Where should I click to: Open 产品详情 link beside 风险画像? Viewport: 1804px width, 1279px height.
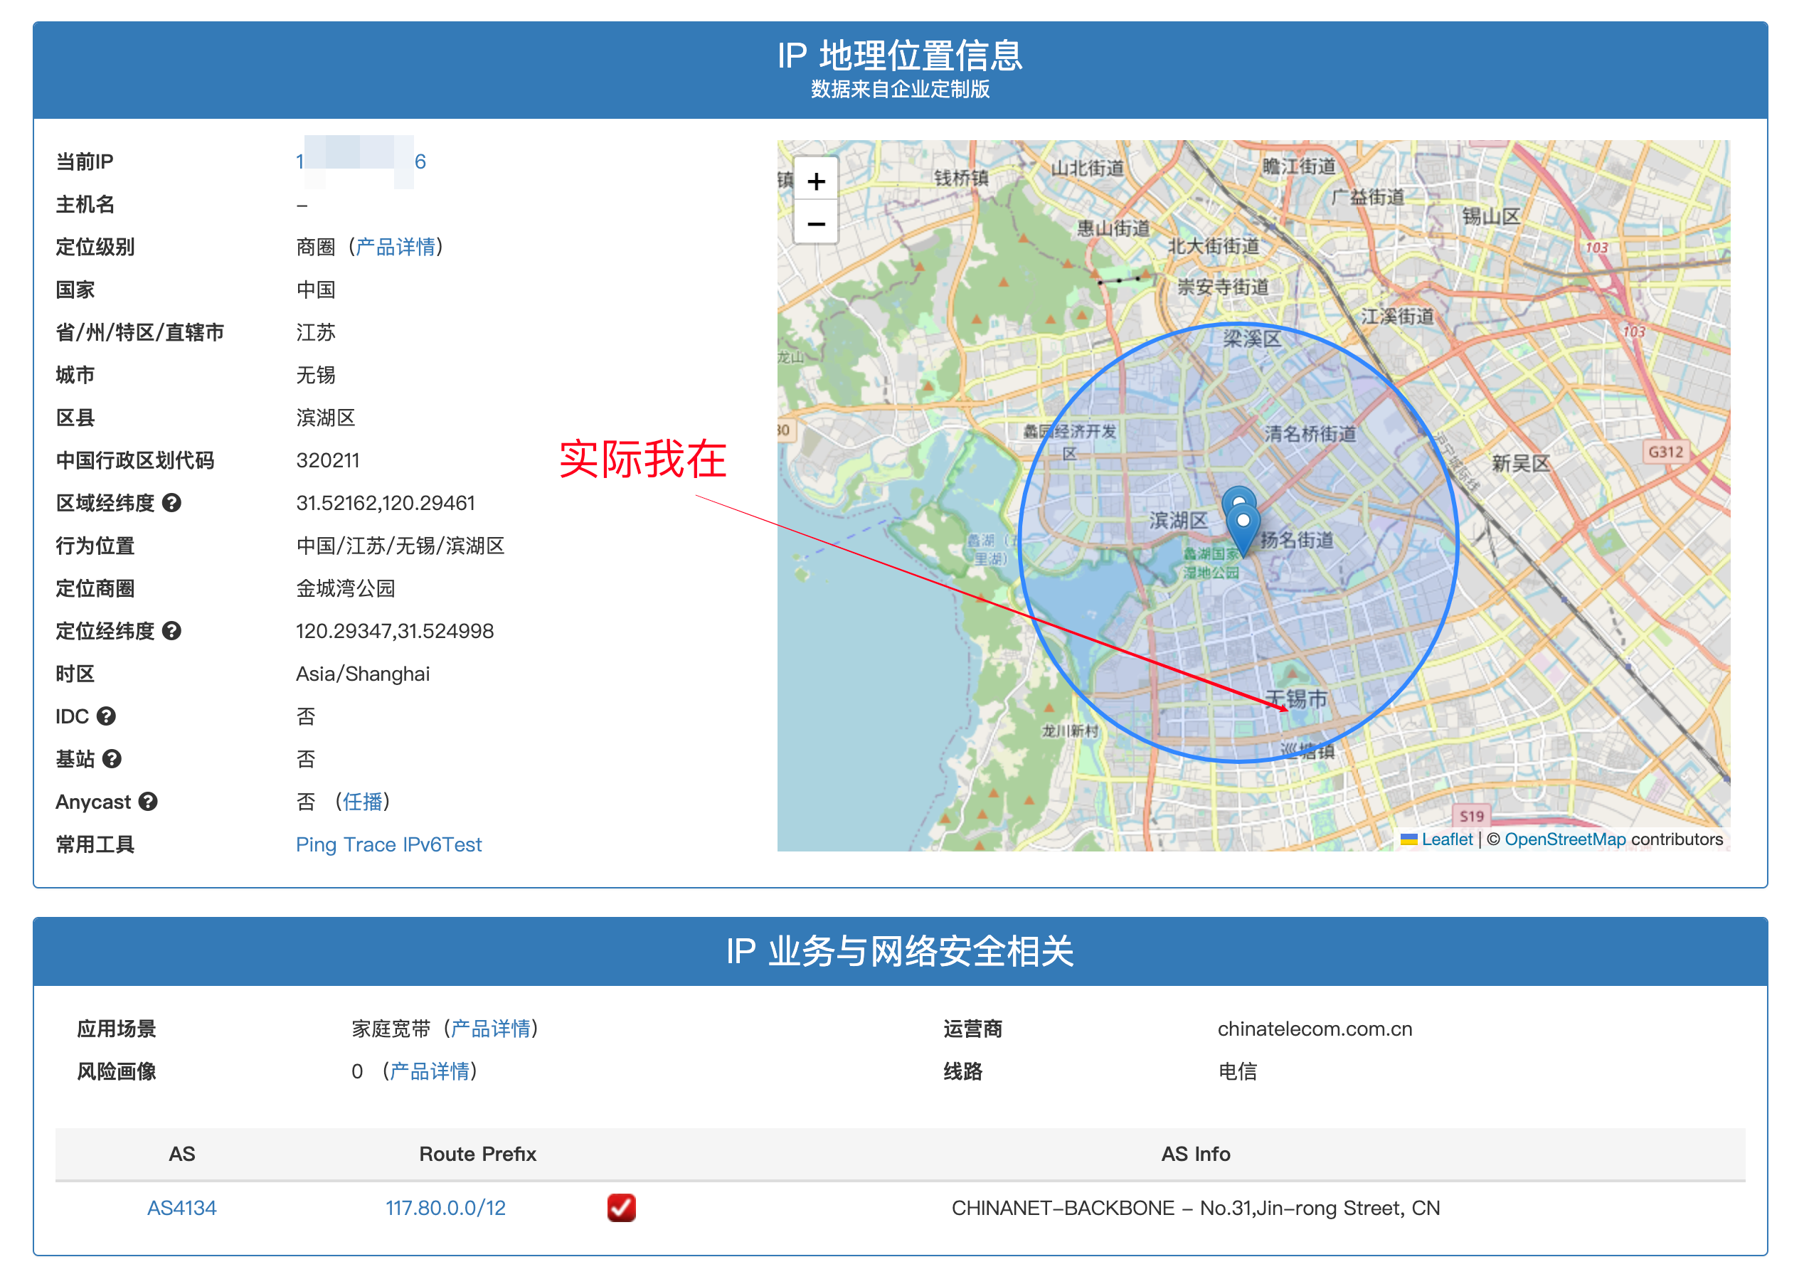click(429, 1071)
